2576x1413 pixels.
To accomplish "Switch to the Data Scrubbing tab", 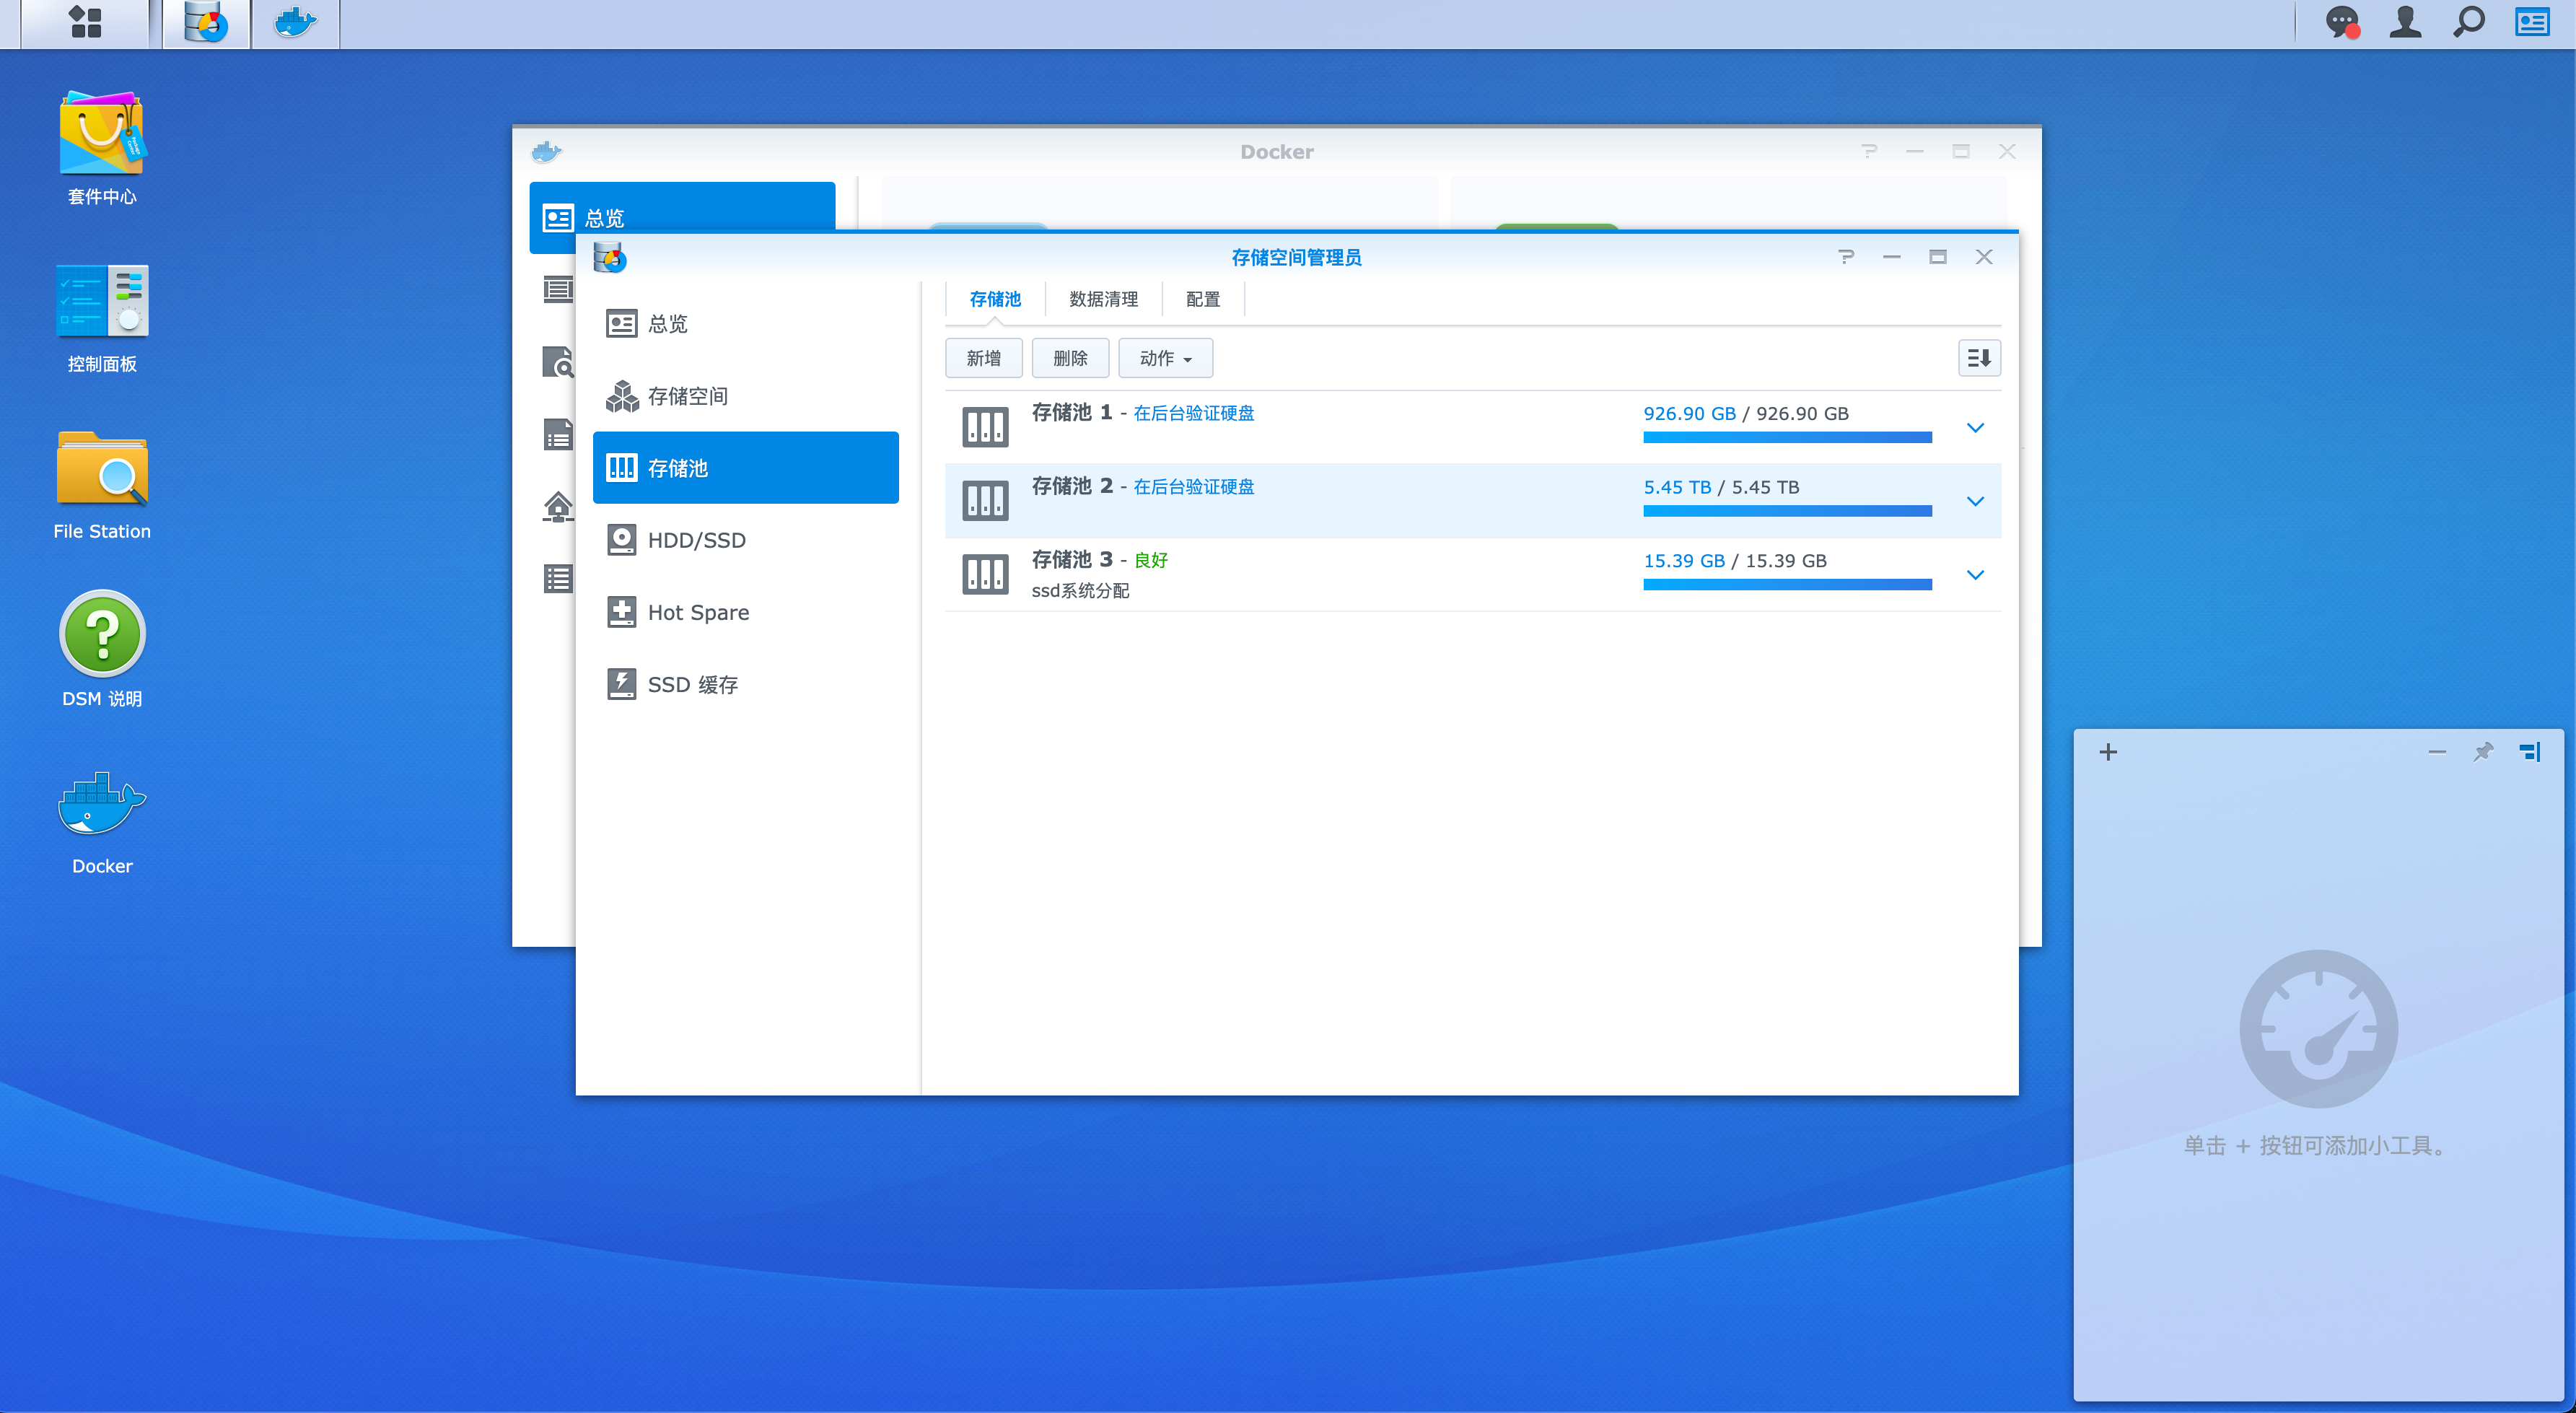I will tap(1103, 299).
